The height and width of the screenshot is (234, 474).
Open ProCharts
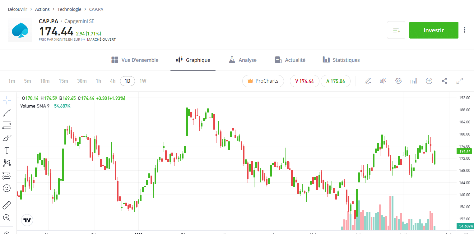coord(263,81)
